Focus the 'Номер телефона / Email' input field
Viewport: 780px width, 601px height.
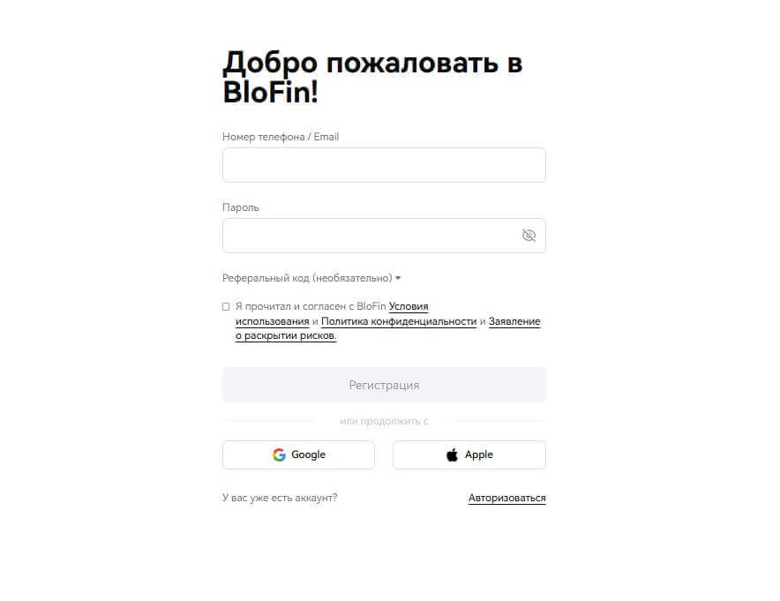coord(384,164)
